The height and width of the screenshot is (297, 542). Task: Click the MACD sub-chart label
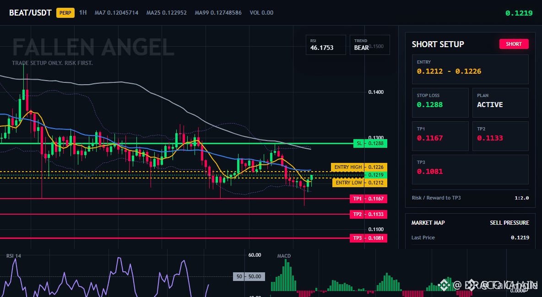coord(284,256)
